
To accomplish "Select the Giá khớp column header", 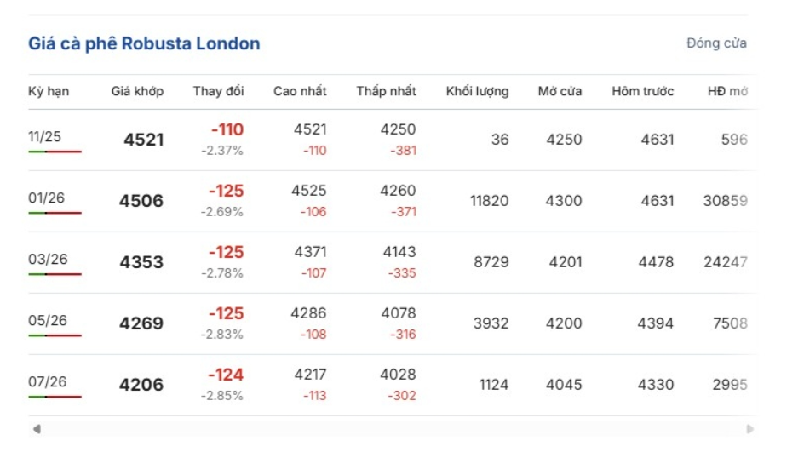I will 137,91.
